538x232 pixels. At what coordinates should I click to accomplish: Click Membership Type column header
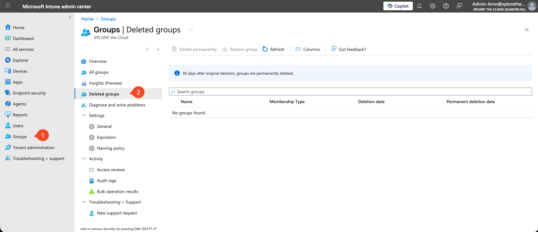click(x=287, y=102)
